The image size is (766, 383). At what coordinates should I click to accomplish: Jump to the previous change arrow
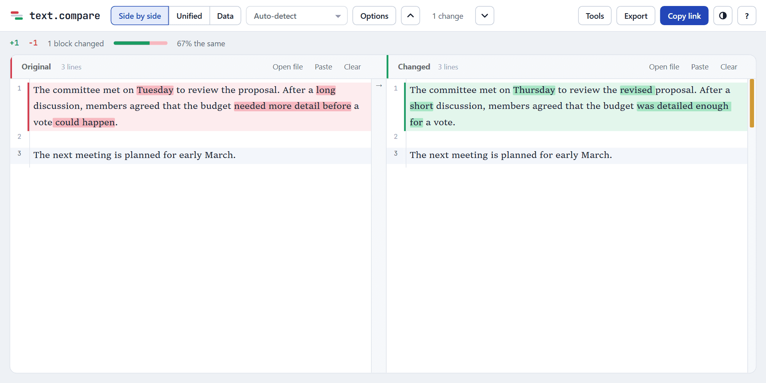(x=411, y=16)
